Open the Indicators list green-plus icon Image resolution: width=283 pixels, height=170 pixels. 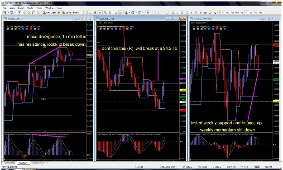126,13
